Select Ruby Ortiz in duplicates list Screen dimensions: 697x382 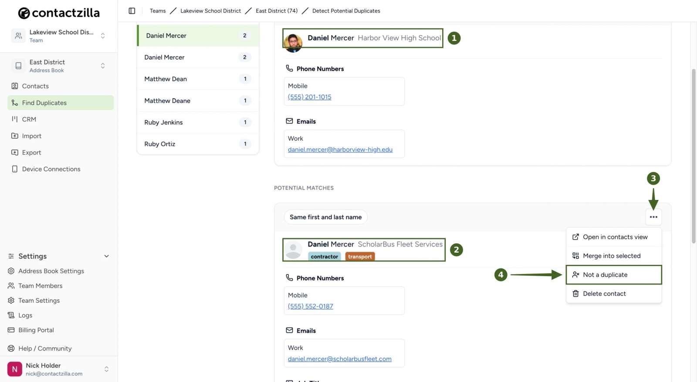pyautogui.click(x=198, y=144)
